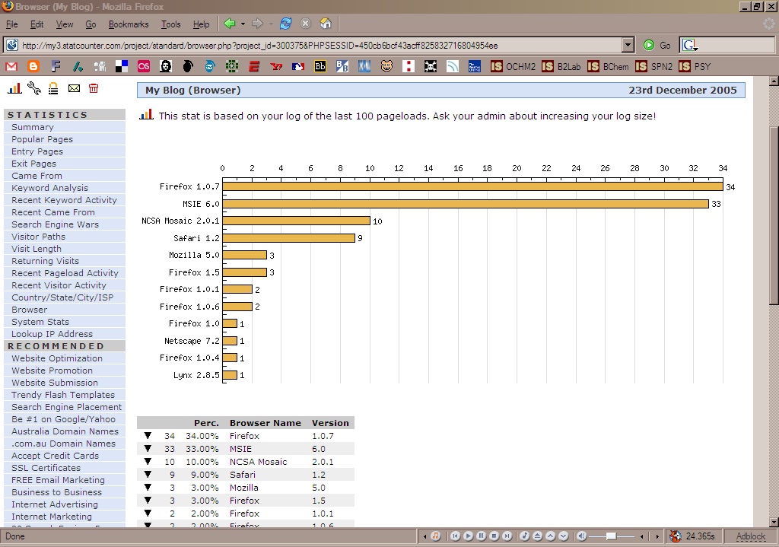Click the scroll down arrow on page scrollbar
The image size is (779, 547).
[x=774, y=522]
